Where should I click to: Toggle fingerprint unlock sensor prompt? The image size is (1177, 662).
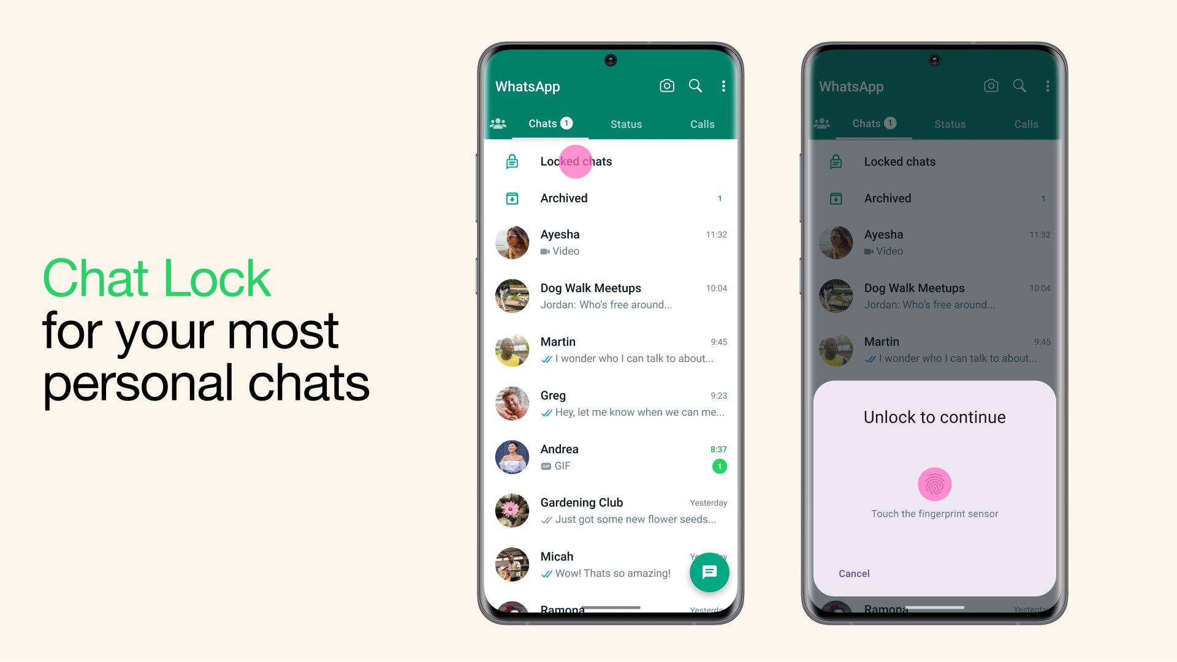933,485
